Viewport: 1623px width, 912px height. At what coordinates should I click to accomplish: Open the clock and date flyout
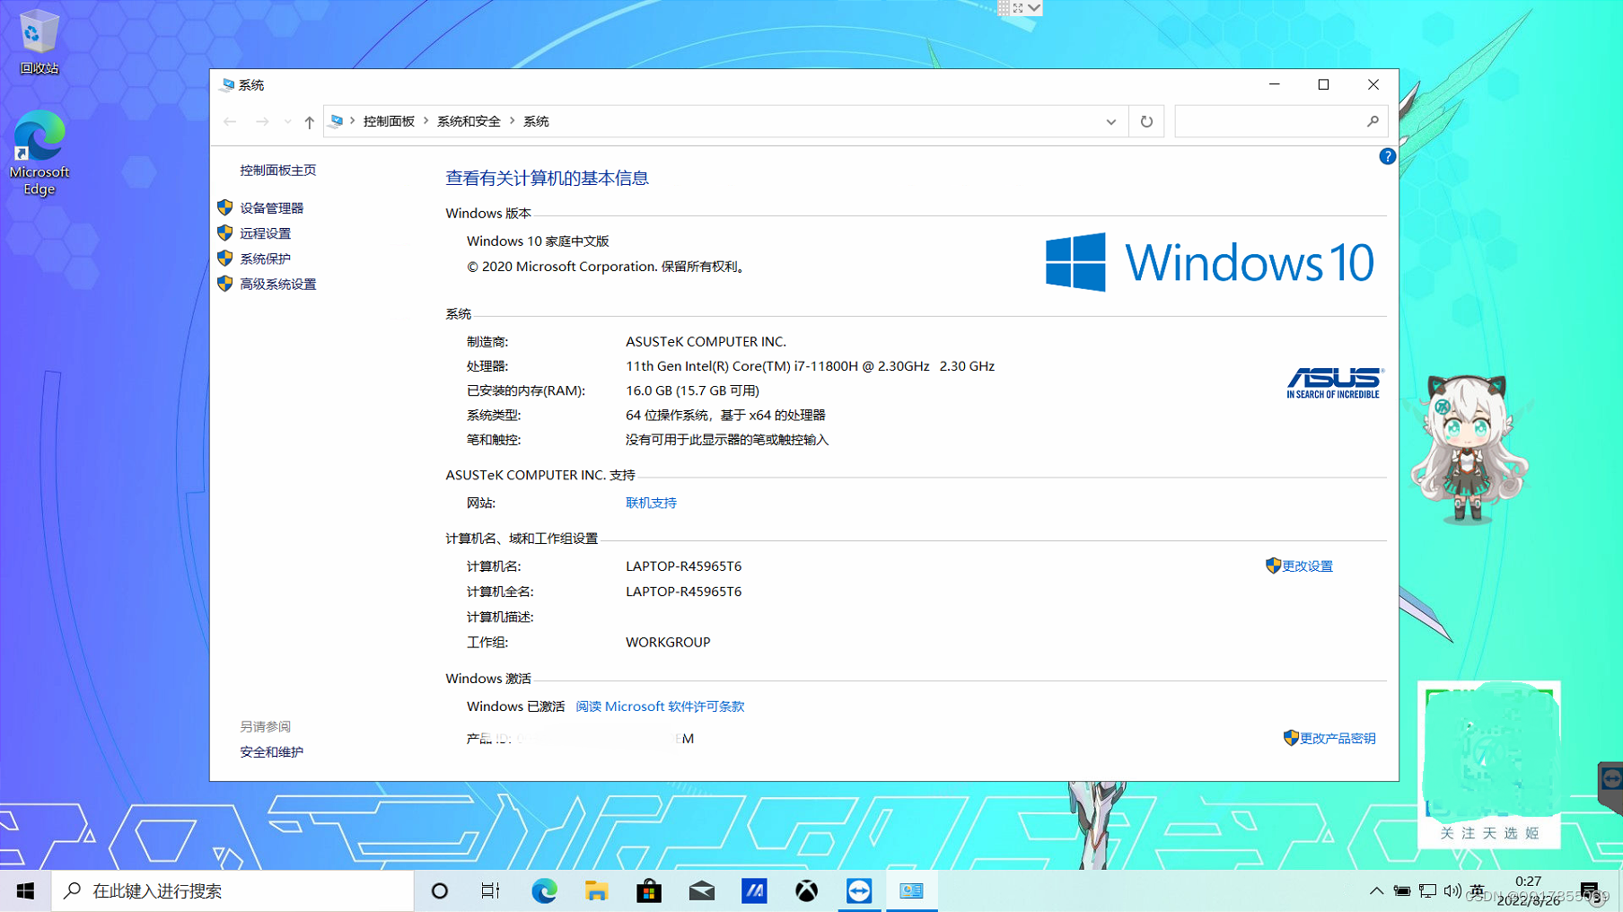(1528, 890)
